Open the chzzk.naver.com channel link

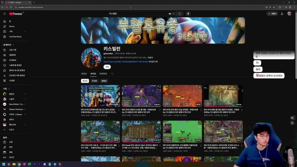(x=126, y=62)
